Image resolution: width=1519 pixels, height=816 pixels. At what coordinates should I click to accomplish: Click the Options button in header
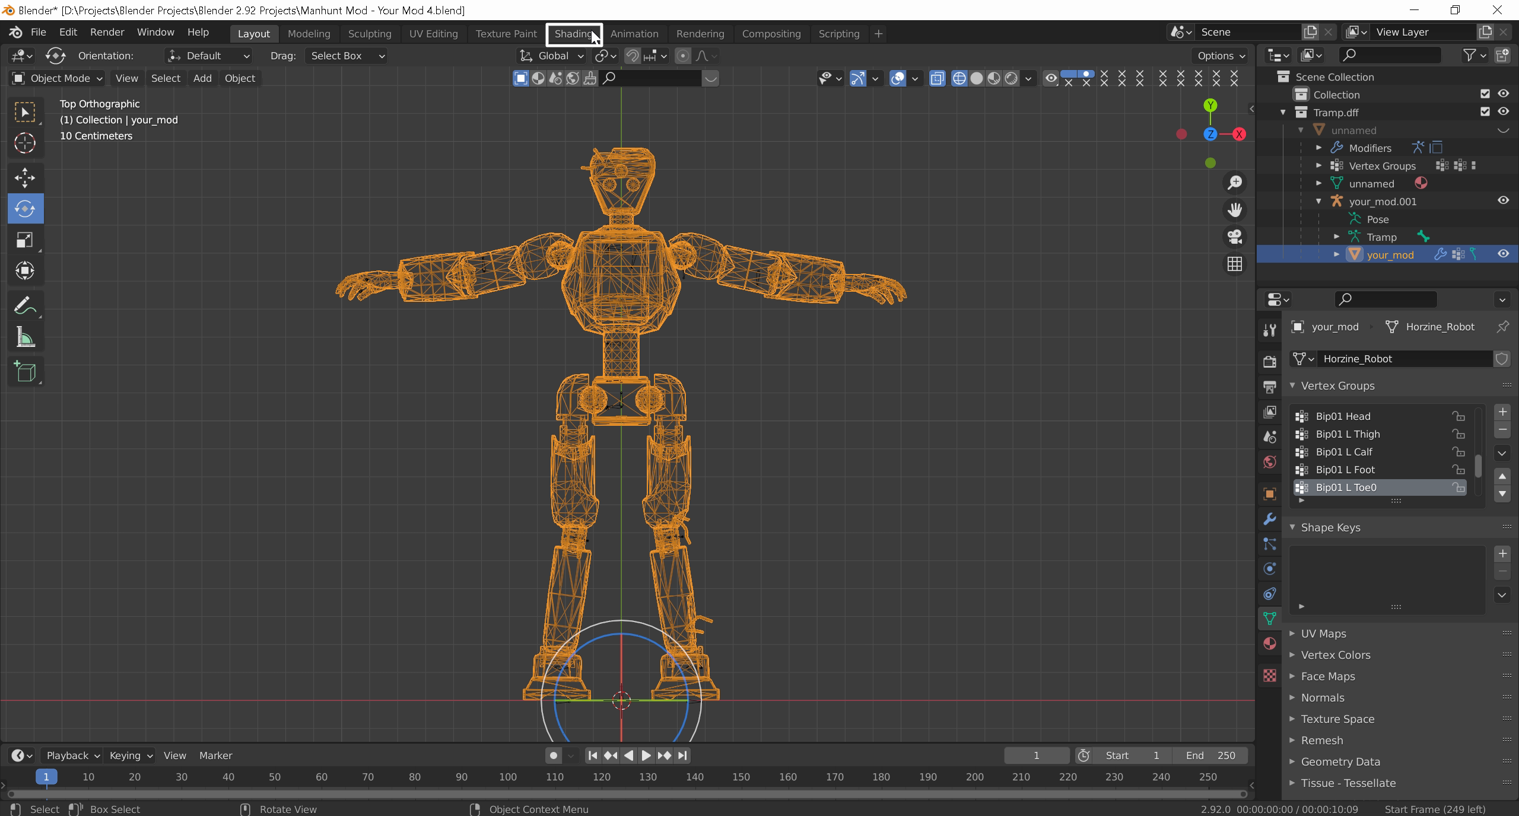(1221, 56)
